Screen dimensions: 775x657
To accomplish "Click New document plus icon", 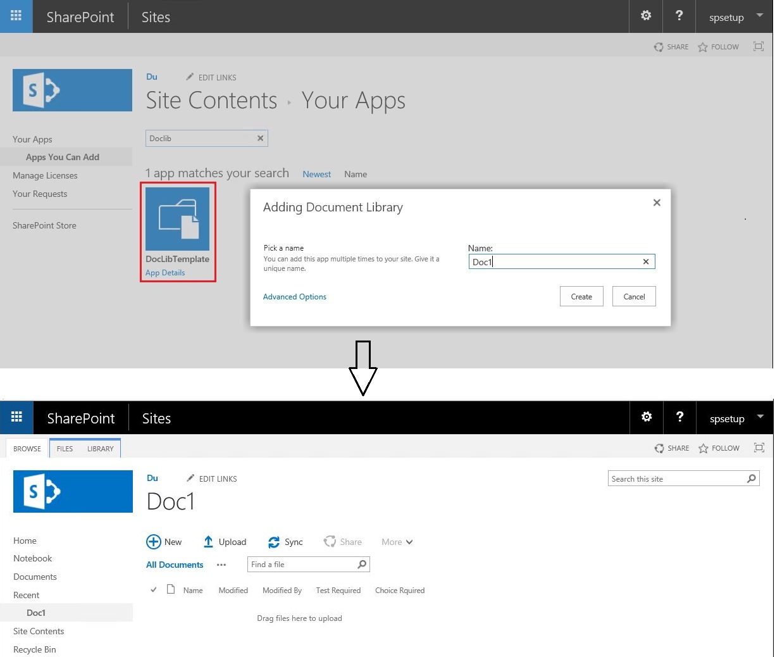I will click(154, 542).
